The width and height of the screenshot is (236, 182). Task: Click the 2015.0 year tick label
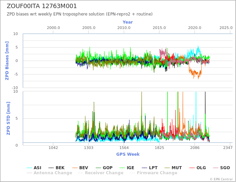pos(159,28)
